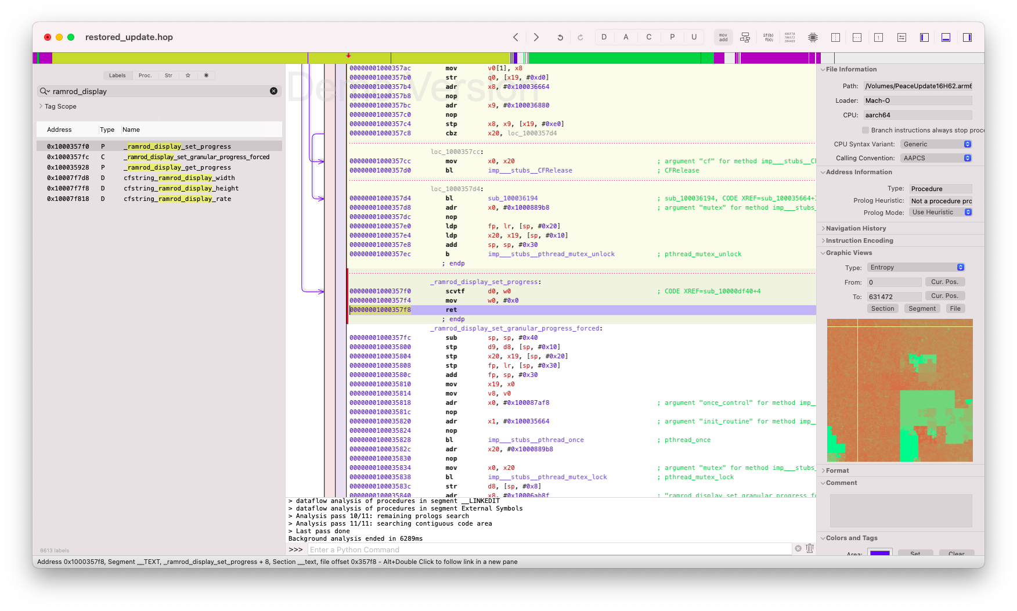Select the assembly 'mov add' view icon
The width and height of the screenshot is (1017, 611).
[x=723, y=37]
